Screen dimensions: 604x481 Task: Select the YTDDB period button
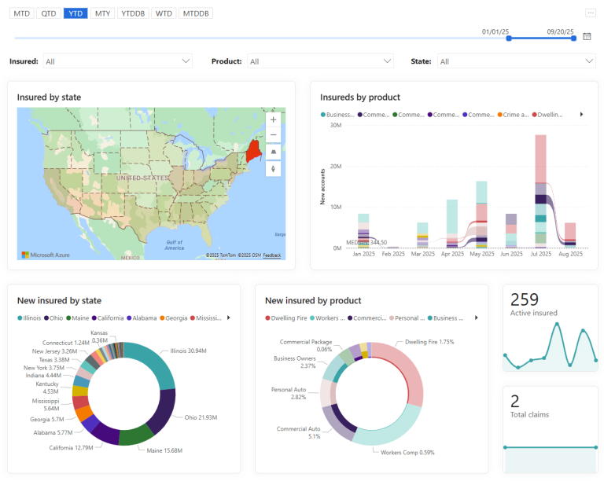point(133,13)
